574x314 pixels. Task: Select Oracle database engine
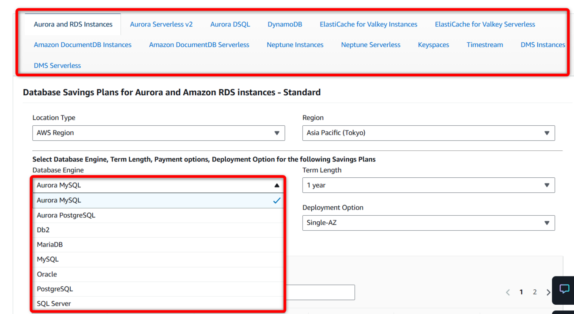pos(159,274)
